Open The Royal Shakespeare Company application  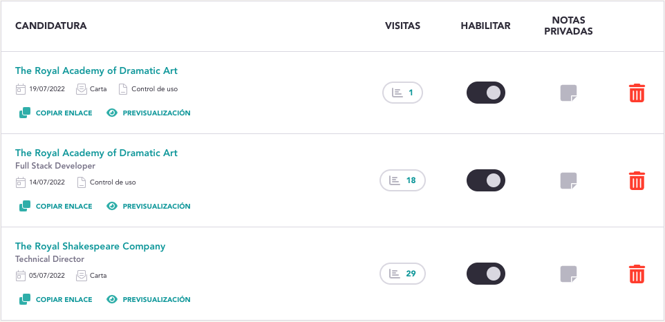click(91, 246)
